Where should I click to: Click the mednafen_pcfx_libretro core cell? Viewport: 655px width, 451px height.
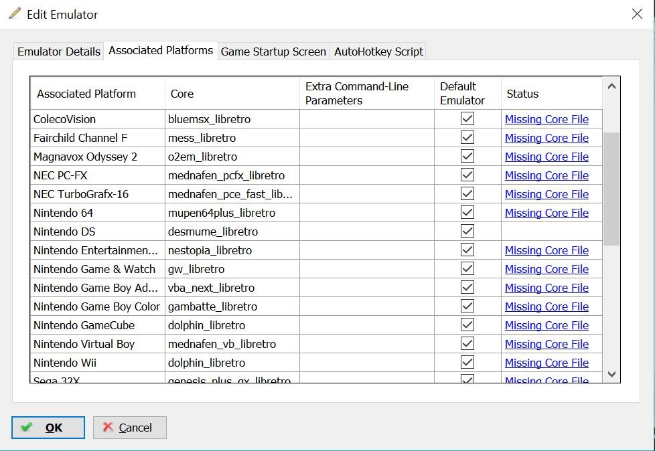(x=232, y=175)
